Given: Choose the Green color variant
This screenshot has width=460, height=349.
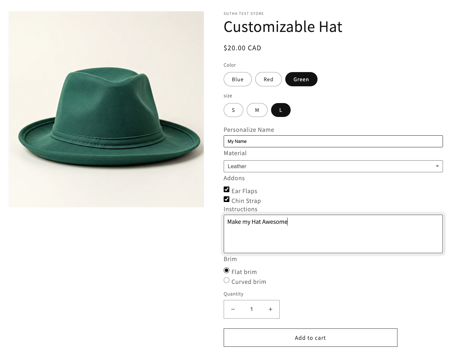Looking at the screenshot, I should [301, 79].
